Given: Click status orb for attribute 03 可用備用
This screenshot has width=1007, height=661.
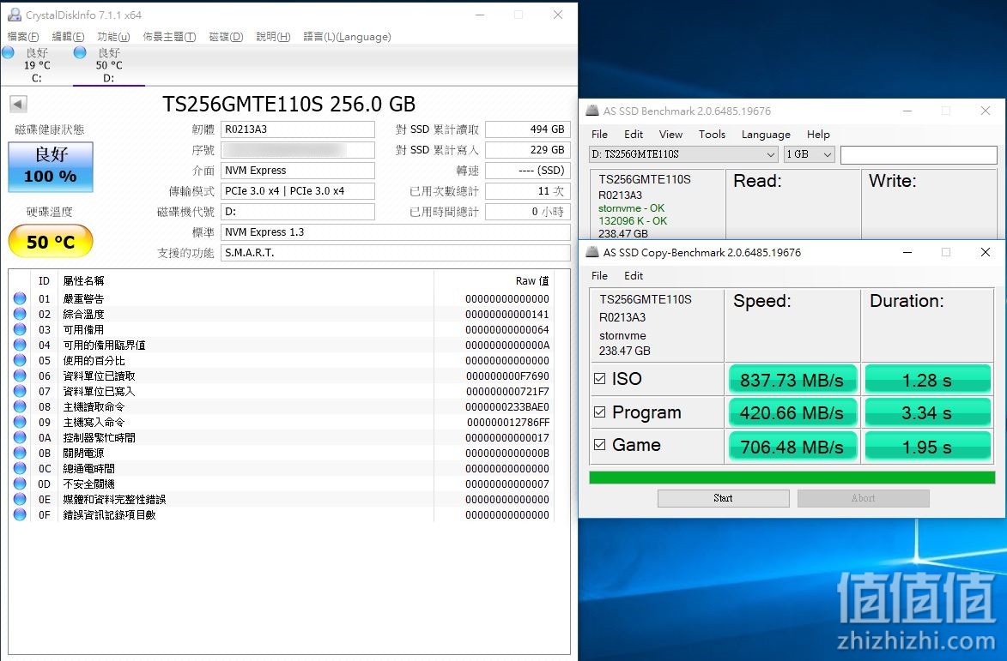Looking at the screenshot, I should 20,329.
